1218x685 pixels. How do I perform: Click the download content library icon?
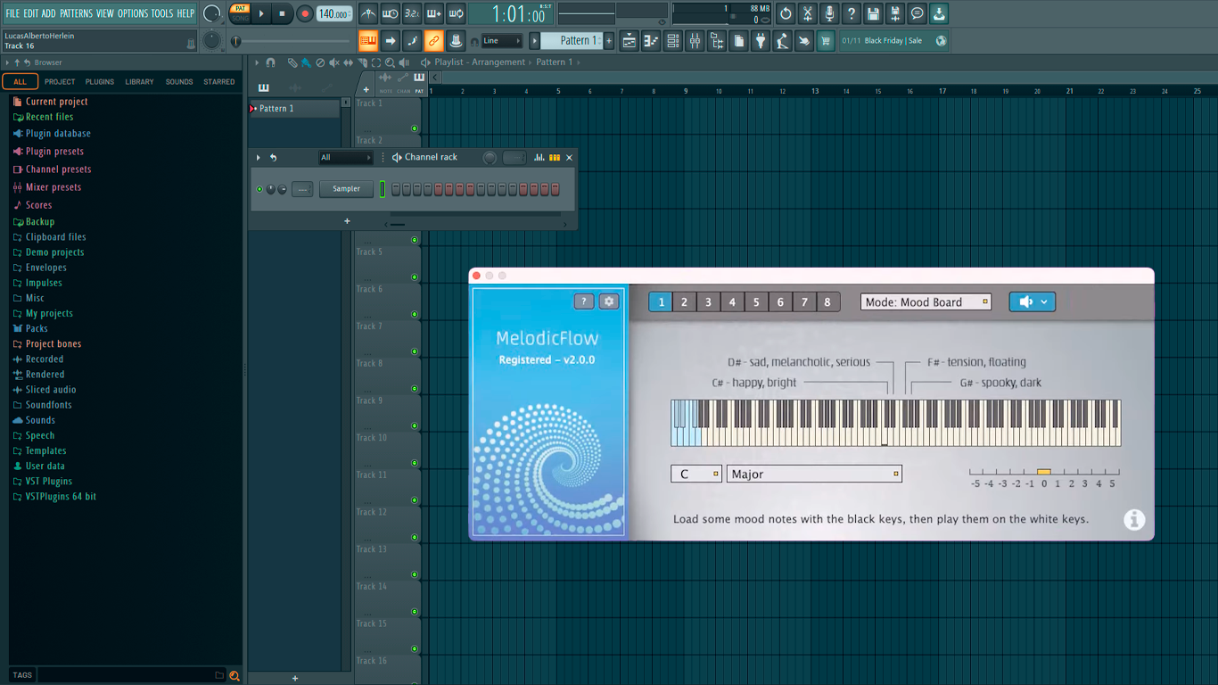pos(939,14)
